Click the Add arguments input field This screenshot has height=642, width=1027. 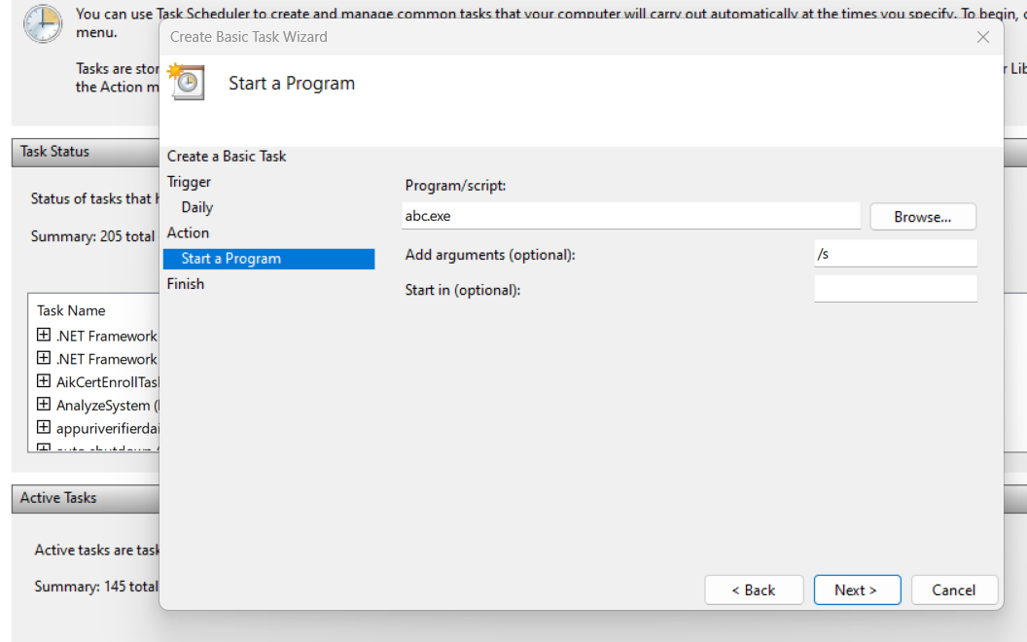pos(896,254)
